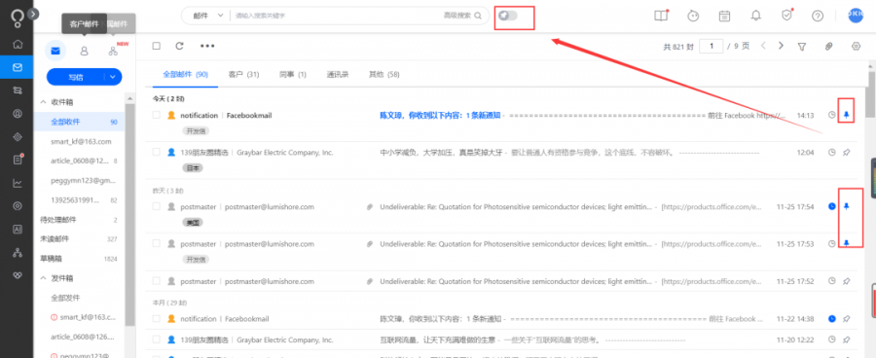Click the 写信 compose button
876x358 pixels.
pos(77,77)
